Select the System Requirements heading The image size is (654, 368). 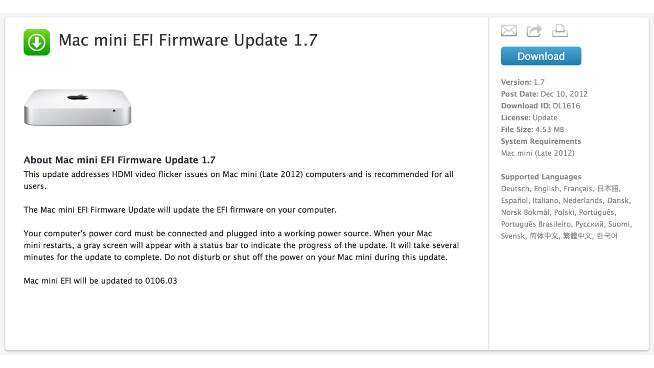tap(541, 141)
